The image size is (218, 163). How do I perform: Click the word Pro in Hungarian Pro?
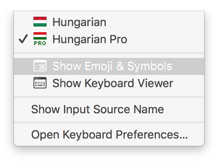pyautogui.click(x=118, y=39)
